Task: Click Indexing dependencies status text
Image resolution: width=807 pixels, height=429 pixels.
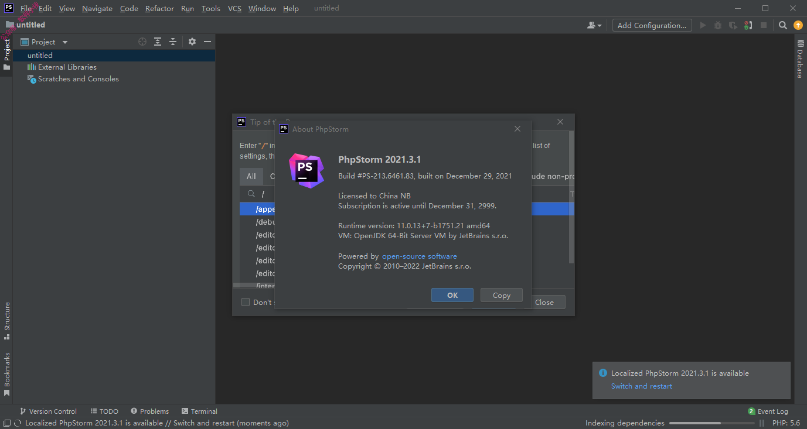Action: [625, 423]
